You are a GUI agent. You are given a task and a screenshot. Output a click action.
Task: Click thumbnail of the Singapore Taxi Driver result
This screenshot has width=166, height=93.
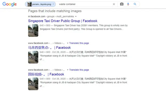[x=33, y=30]
